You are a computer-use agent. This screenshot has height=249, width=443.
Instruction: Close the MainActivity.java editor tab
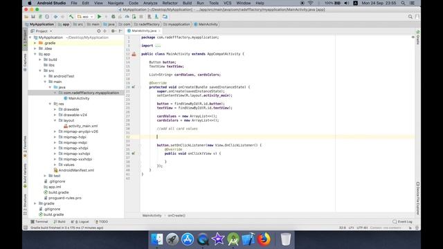[159, 30]
